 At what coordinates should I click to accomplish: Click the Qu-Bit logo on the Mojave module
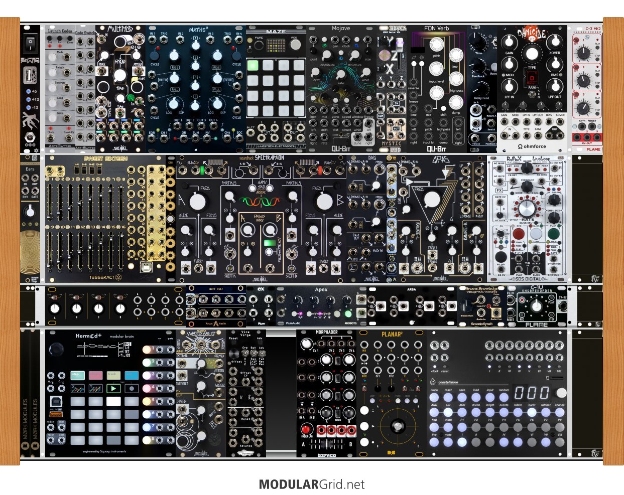pyautogui.click(x=341, y=148)
